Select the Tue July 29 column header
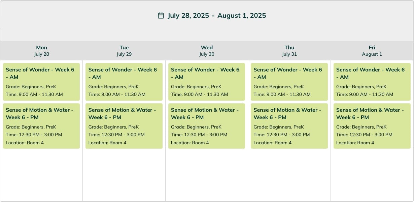Image resolution: width=414 pixels, height=202 pixels. click(124, 51)
